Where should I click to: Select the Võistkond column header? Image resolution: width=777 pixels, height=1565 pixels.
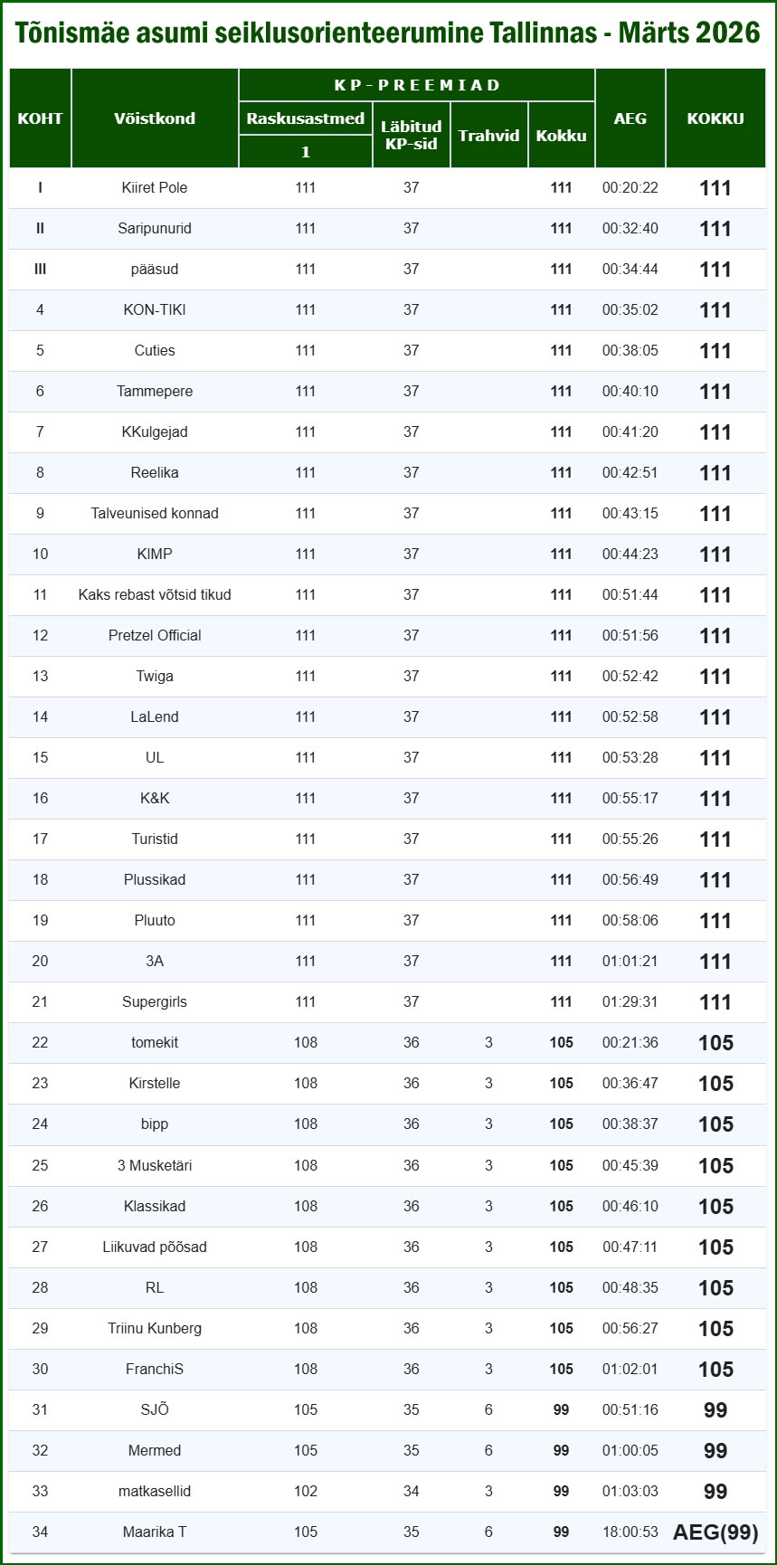(x=155, y=119)
